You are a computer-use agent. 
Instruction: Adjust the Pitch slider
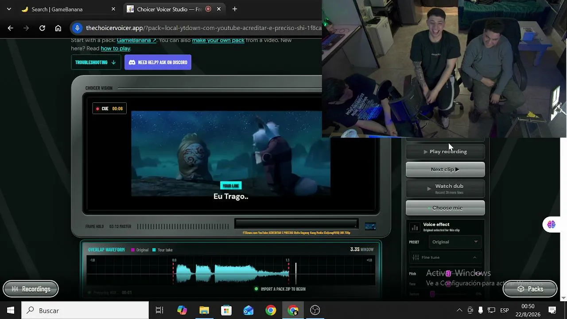tap(448, 273)
